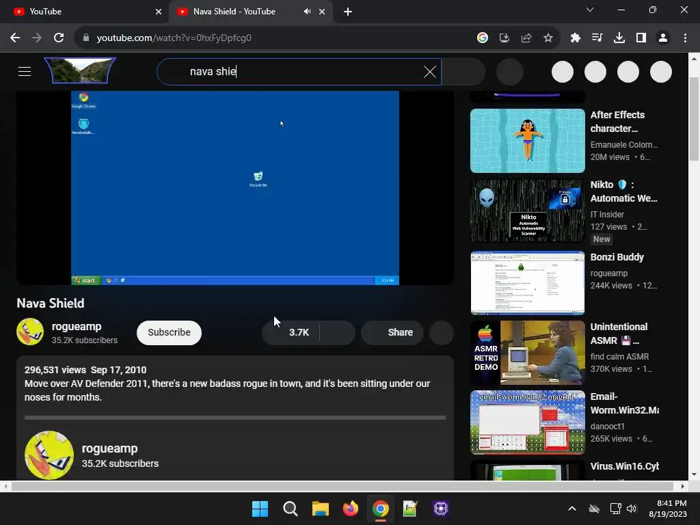
Task: Open 'After Effects character' video thumbnail
Action: [527, 141]
